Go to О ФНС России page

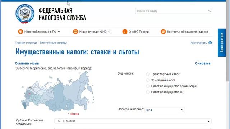pyautogui.click(x=139, y=32)
